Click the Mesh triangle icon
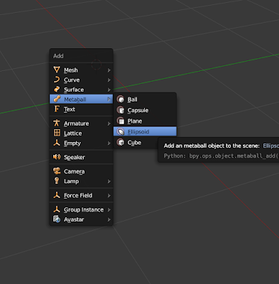Viewport: 279px width, 284px height. coord(57,70)
